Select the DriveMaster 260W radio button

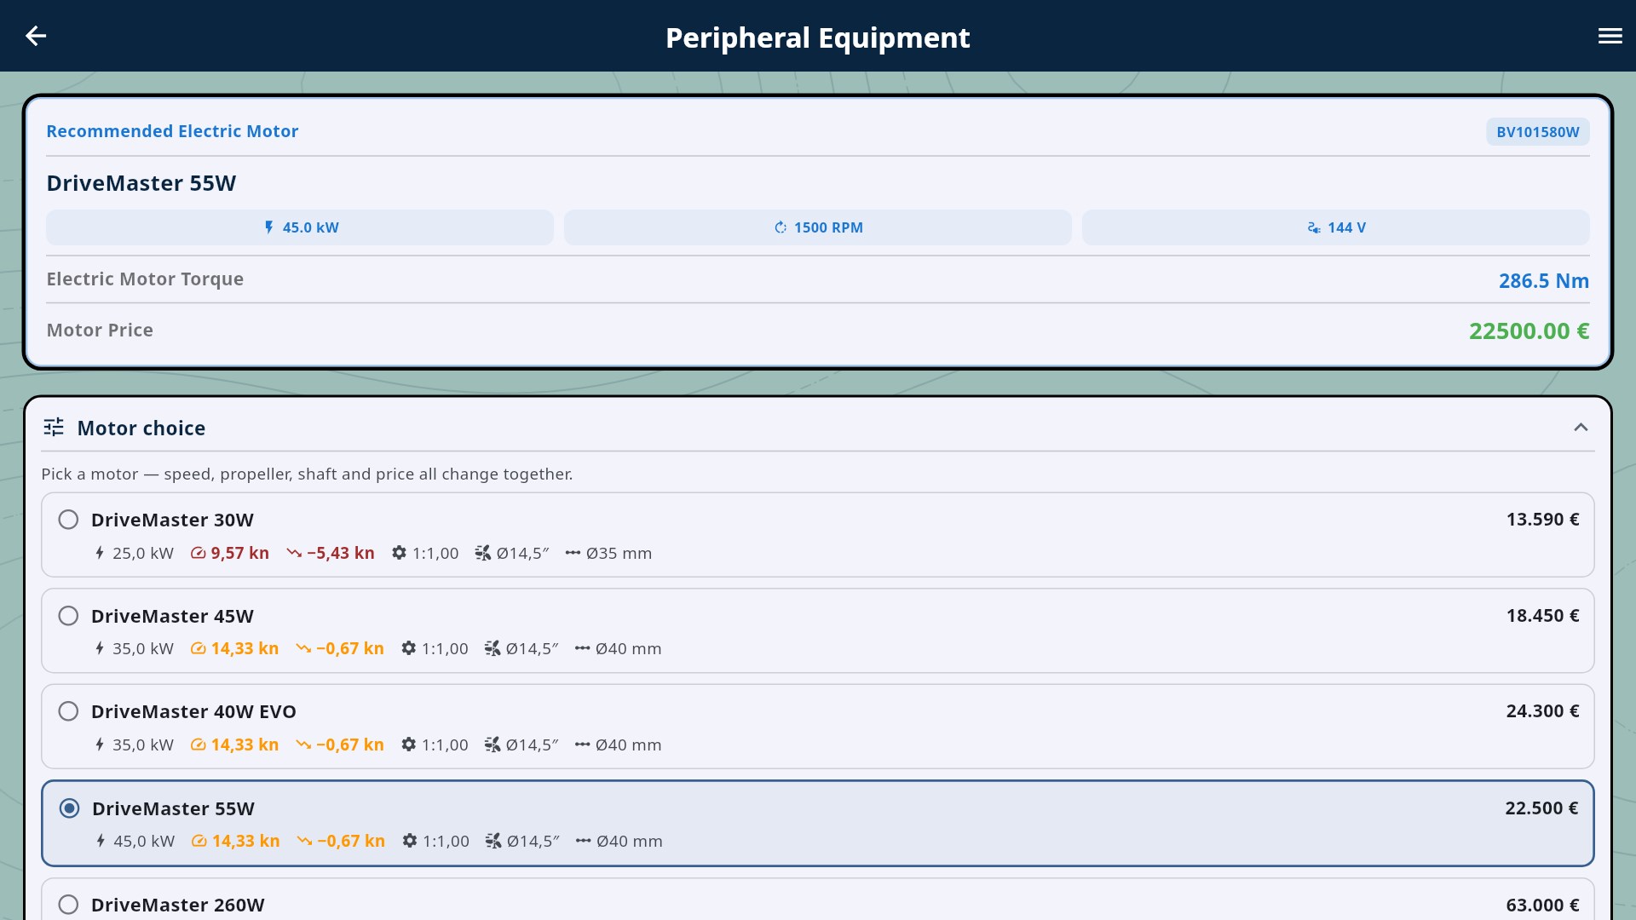(x=68, y=905)
